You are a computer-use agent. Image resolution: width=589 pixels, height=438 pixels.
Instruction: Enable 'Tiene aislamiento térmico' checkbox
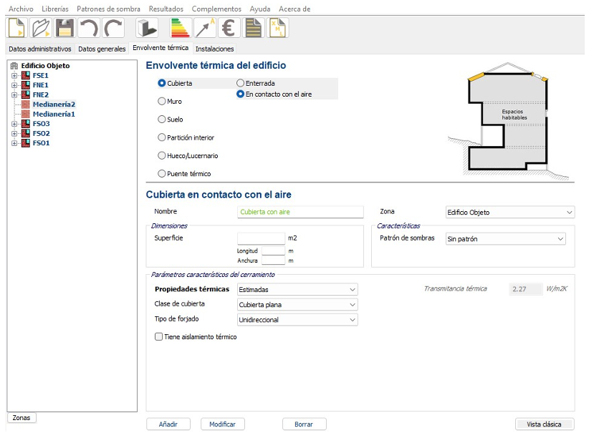coord(159,336)
